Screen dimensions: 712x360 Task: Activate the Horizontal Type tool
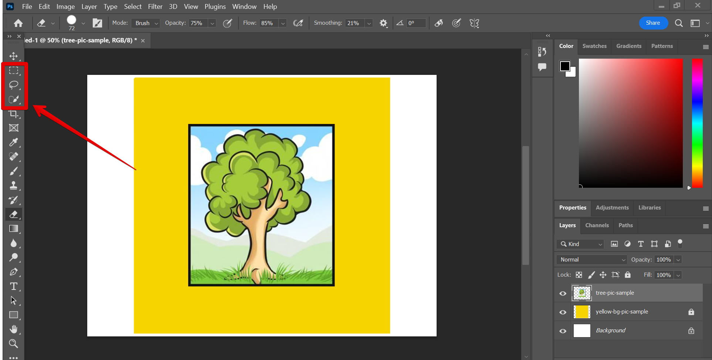point(14,286)
